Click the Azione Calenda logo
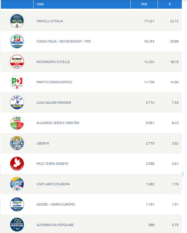187x233 pixels. point(17,204)
